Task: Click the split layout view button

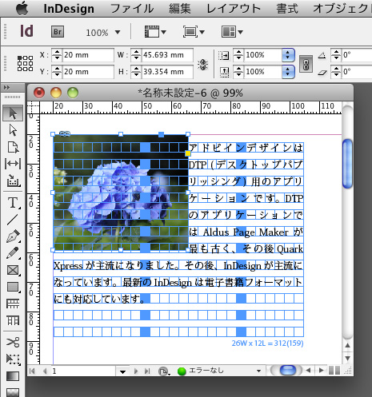Action: [x=334, y=370]
